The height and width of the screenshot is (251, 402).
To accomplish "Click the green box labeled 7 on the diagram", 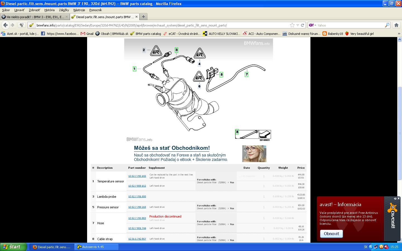I will pyautogui.click(x=247, y=74).
